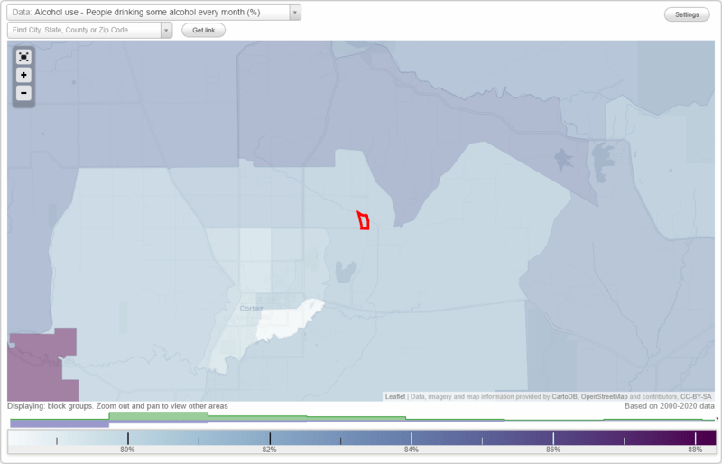Zoom in with the plus button
Viewport: 722px width, 464px height.
click(x=24, y=75)
